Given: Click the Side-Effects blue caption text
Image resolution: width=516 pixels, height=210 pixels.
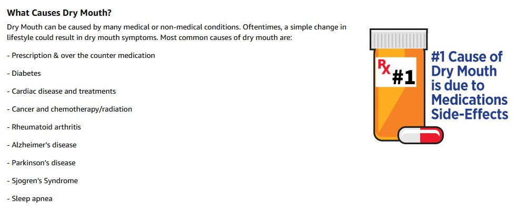Looking at the screenshot, I should 470,114.
